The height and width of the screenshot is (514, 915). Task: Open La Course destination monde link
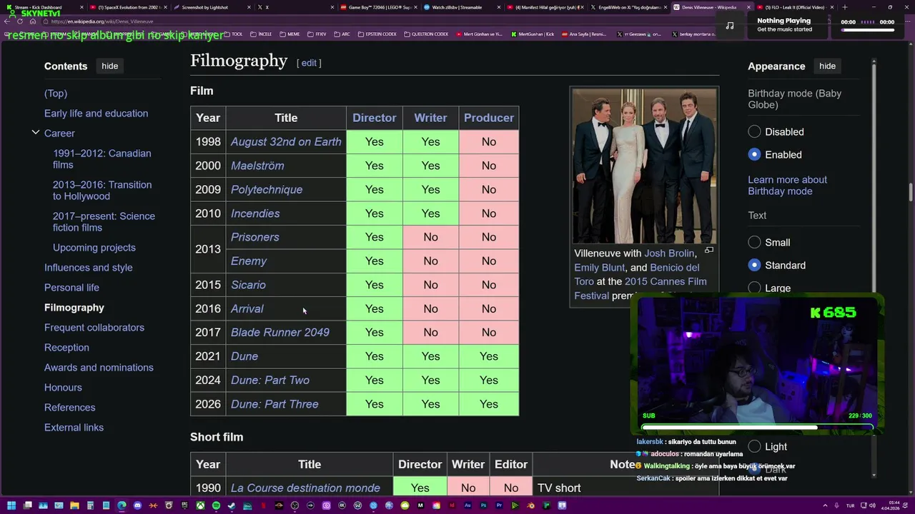(305, 488)
